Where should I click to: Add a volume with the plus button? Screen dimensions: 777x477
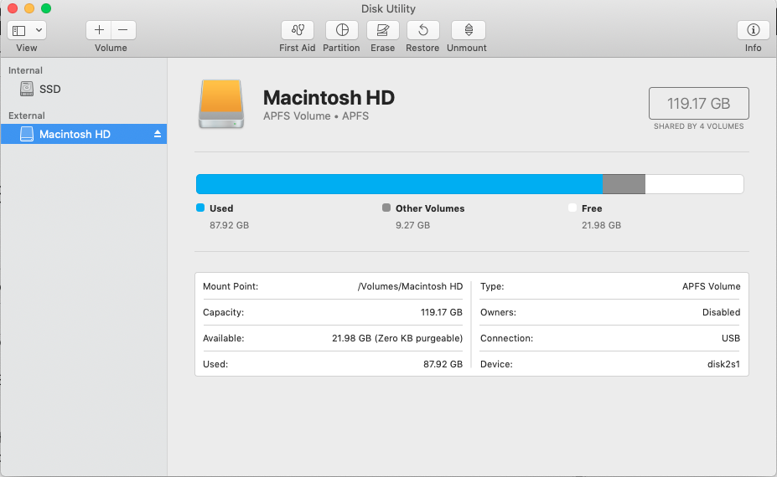pos(99,30)
